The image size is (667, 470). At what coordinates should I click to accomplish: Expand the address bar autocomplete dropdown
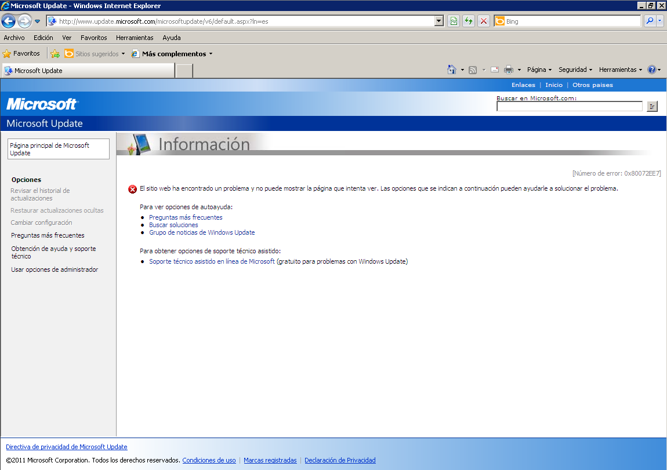pyautogui.click(x=439, y=21)
